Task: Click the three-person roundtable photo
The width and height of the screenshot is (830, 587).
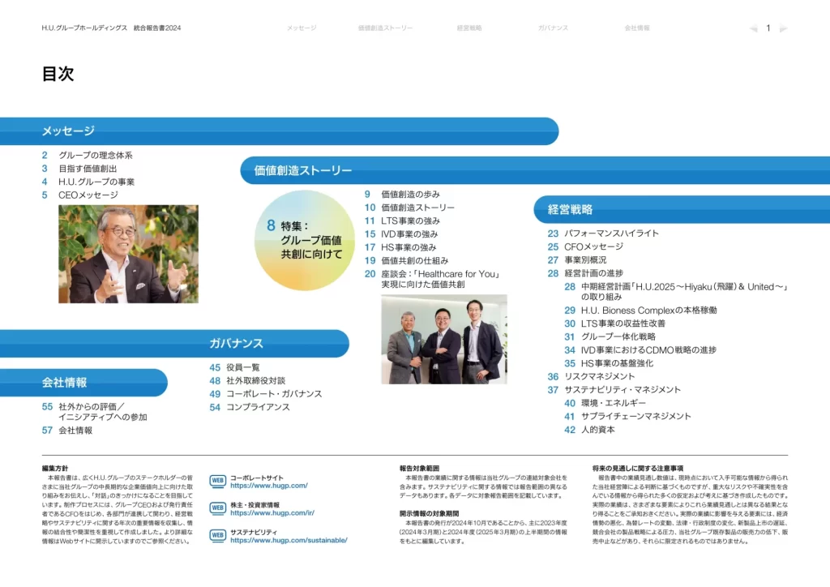Action: 443,339
